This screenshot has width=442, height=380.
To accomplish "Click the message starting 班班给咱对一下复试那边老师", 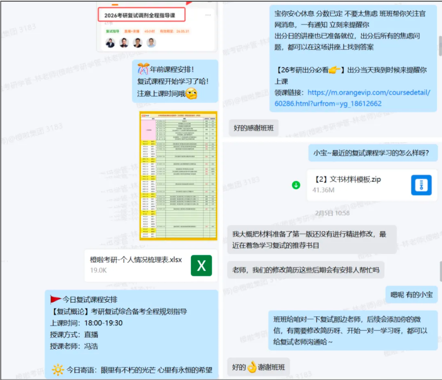I will [353, 330].
